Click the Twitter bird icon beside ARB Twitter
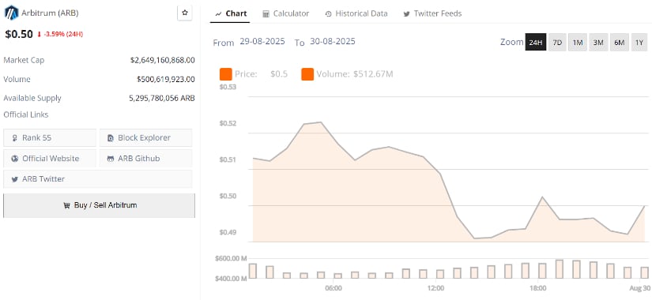Image resolution: width=652 pixels, height=300 pixels. 15,179
